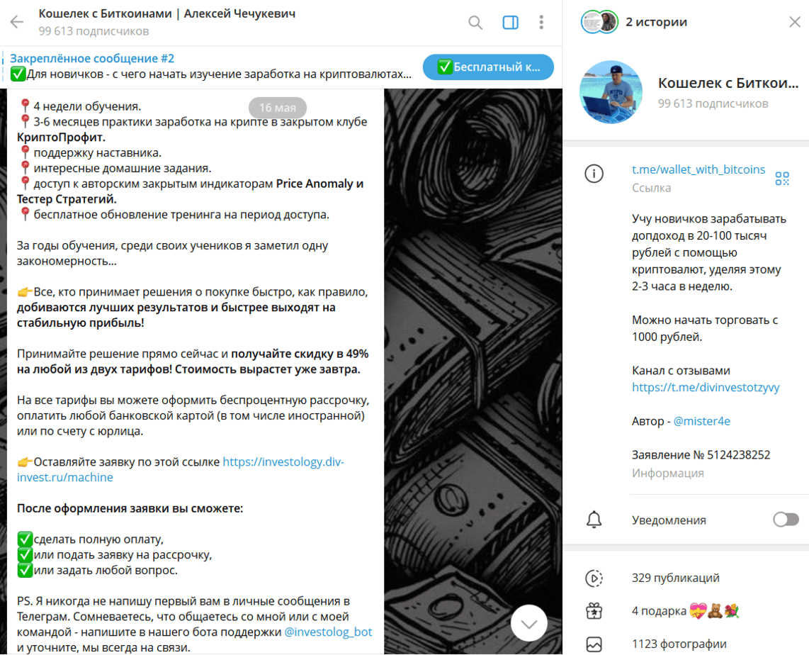Open the @mister4e author profile
The image size is (809, 655).
pos(702,421)
